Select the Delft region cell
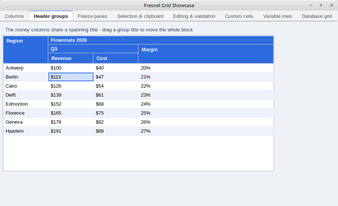This screenshot has height=206, width=338. pos(26,95)
